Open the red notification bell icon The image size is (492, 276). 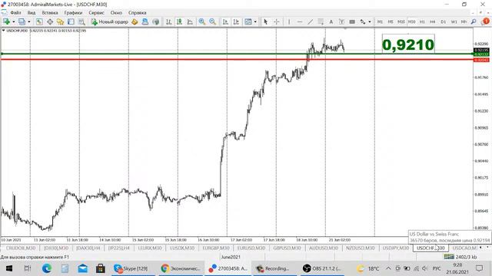click(x=485, y=21)
